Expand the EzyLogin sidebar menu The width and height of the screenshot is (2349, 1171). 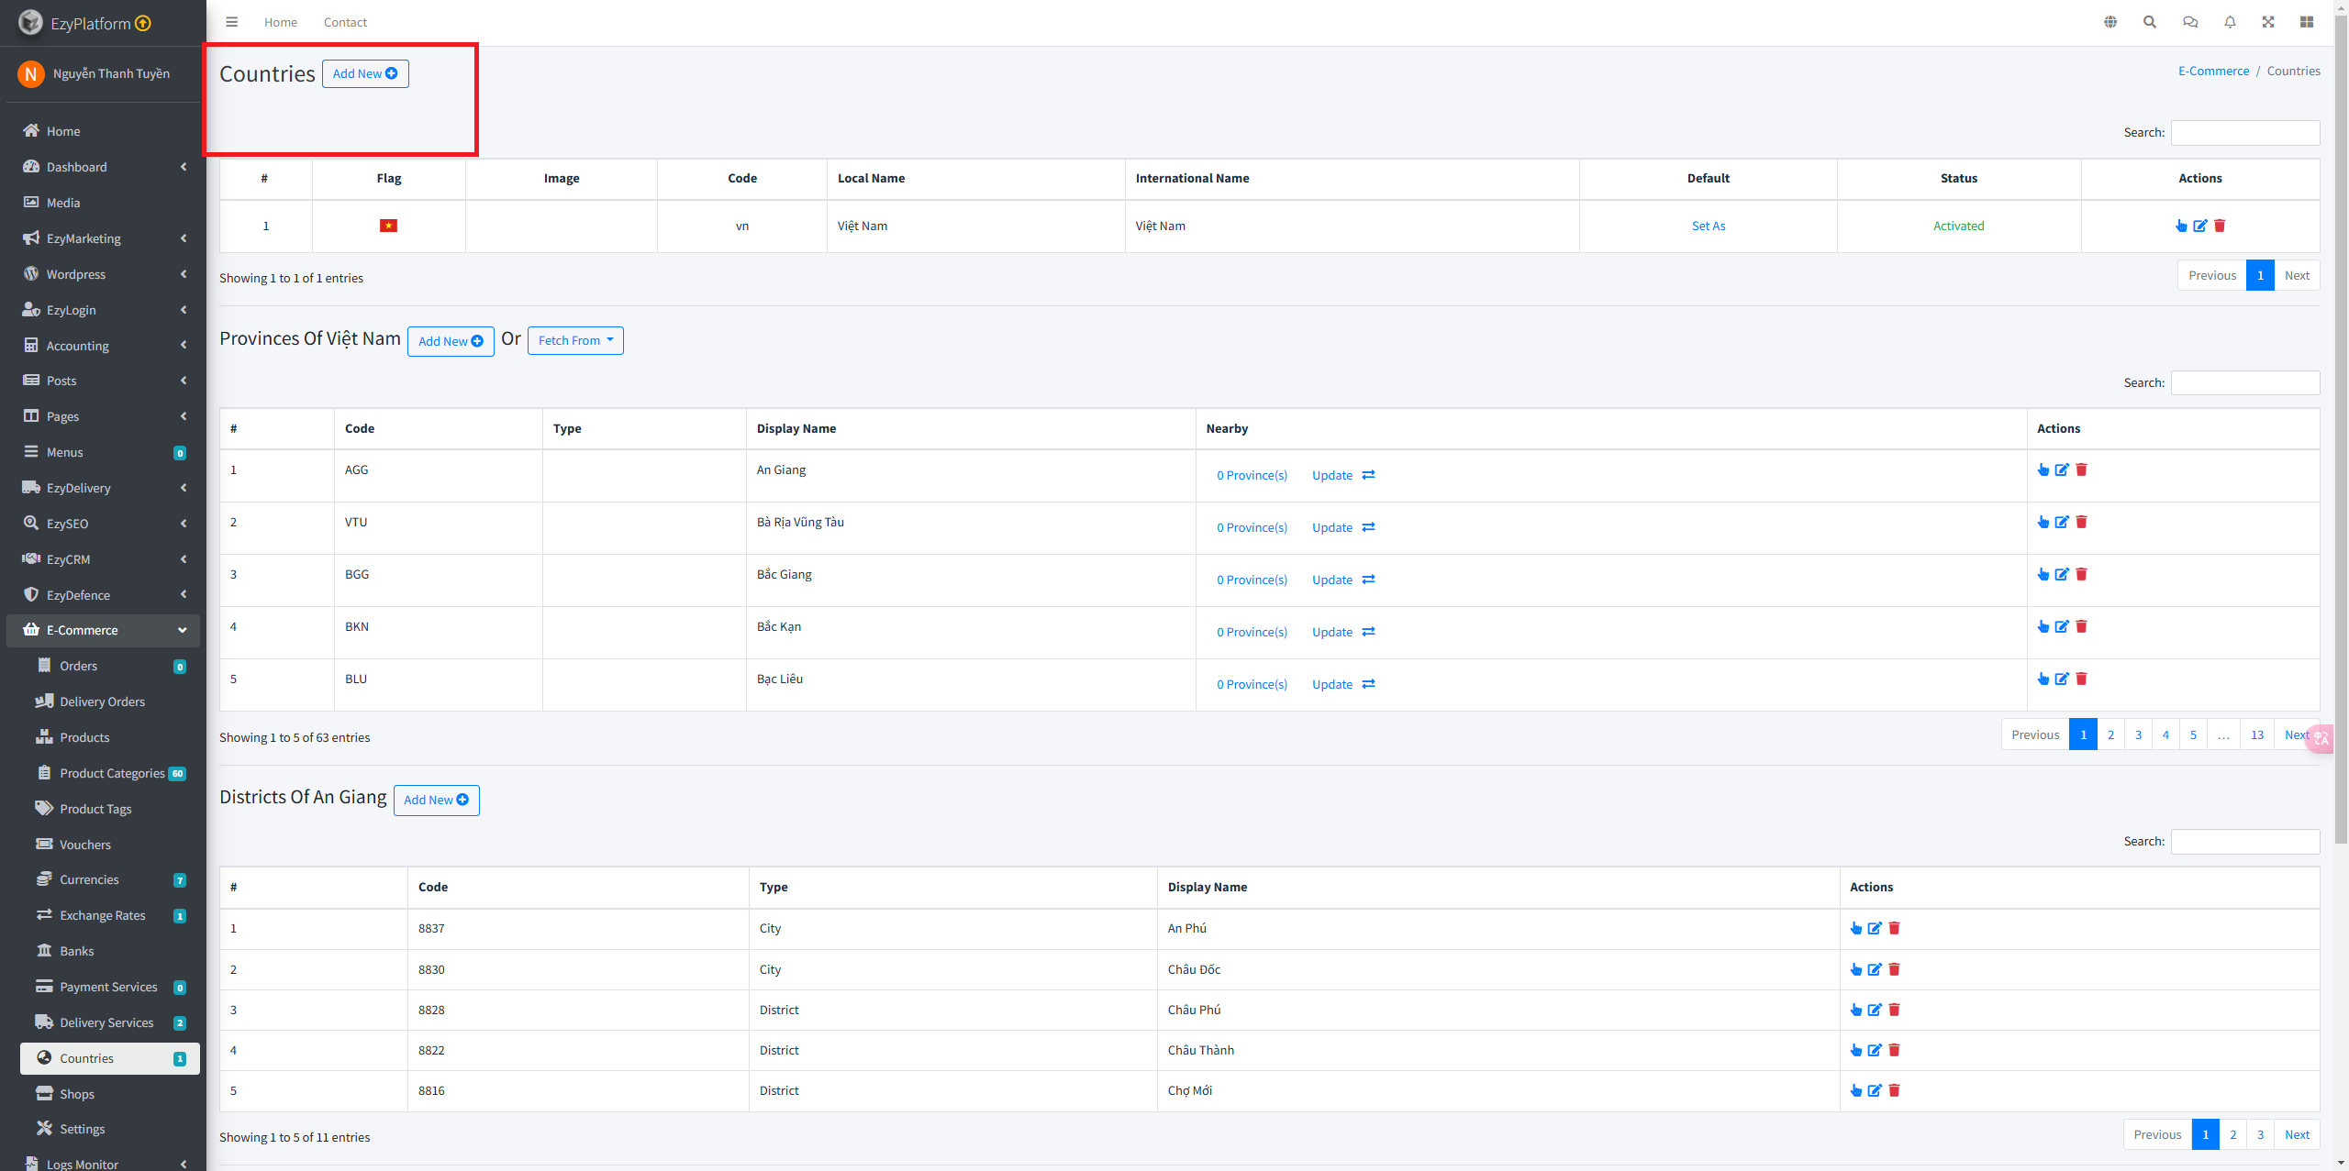point(103,310)
